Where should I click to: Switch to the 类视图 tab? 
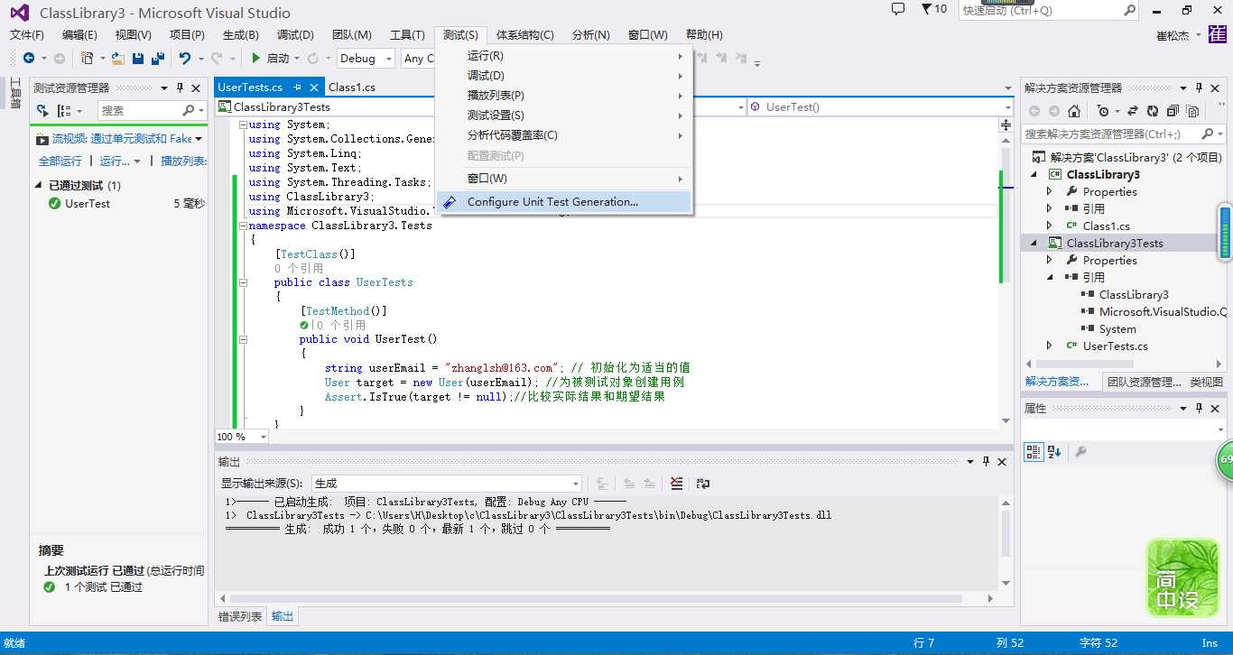[1207, 382]
